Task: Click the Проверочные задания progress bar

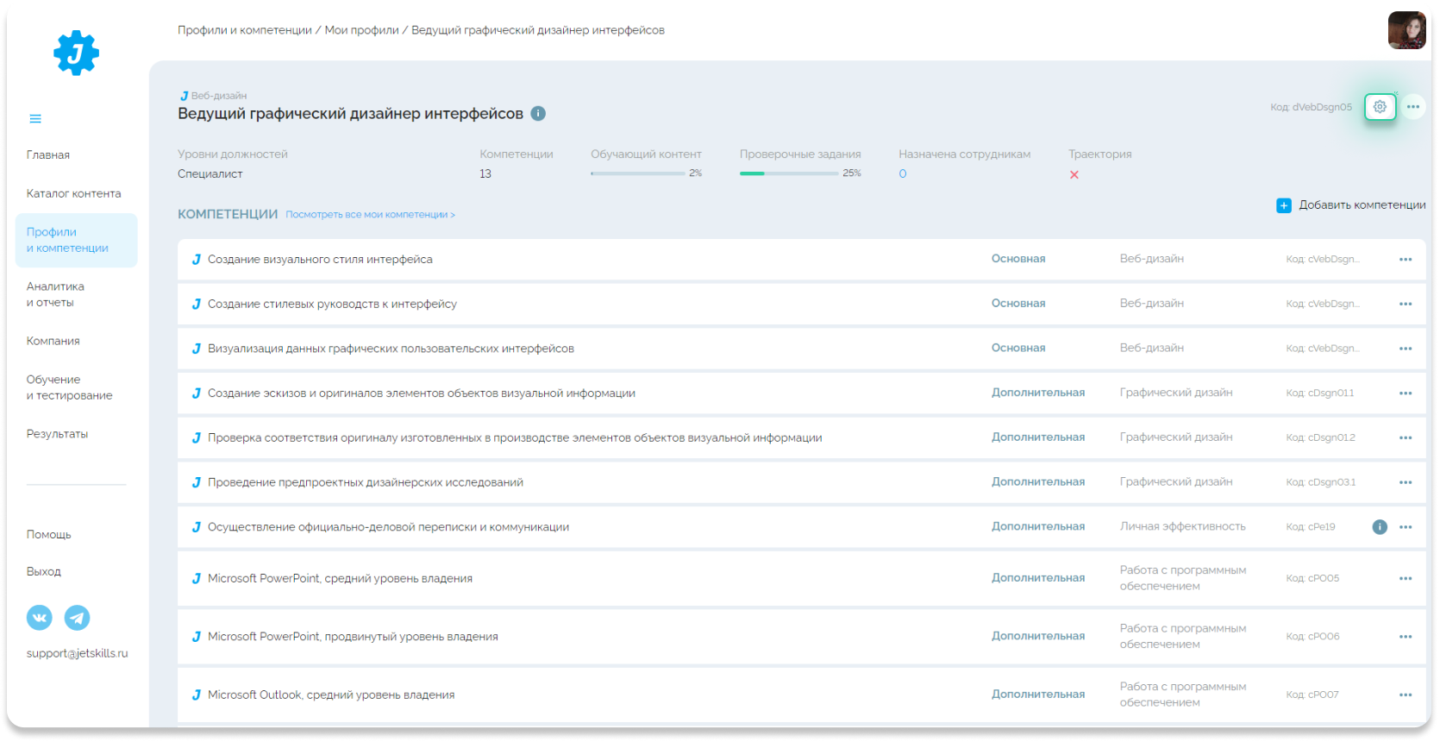Action: point(788,173)
